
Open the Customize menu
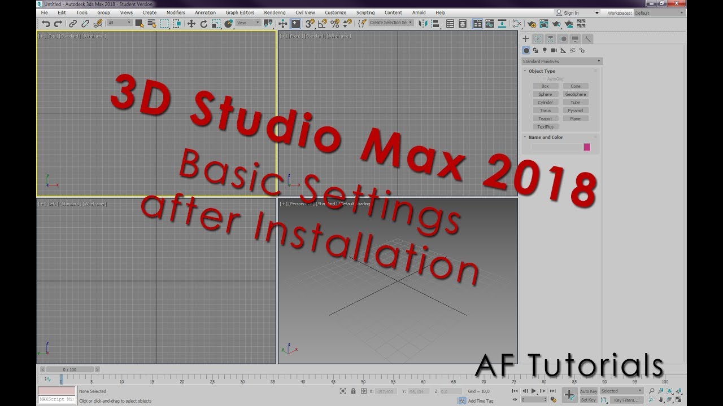(336, 12)
